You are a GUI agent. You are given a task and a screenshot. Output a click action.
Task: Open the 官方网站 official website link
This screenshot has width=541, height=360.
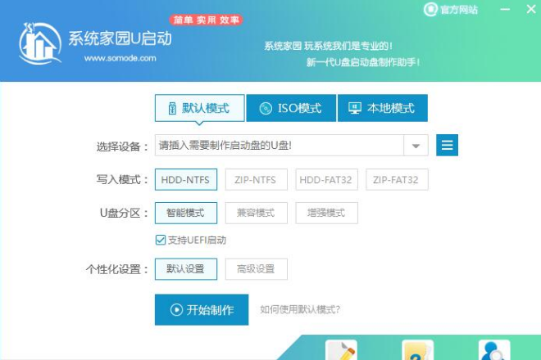[451, 9]
